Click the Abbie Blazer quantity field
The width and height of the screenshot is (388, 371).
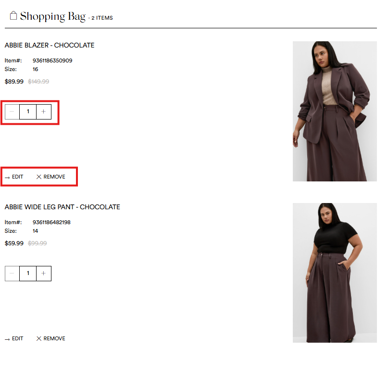tap(28, 111)
